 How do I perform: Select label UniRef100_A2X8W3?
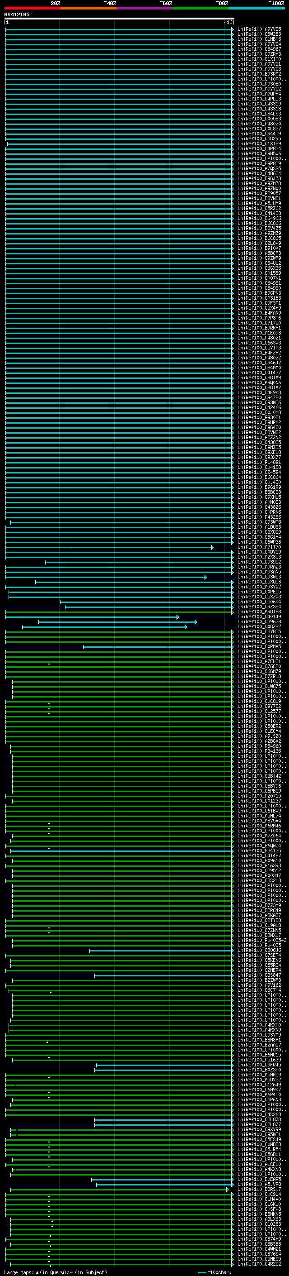259,557
